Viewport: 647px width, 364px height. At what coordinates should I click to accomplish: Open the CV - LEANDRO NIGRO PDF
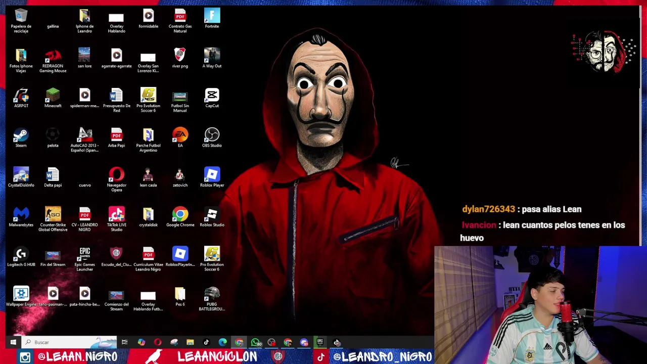tap(84, 219)
